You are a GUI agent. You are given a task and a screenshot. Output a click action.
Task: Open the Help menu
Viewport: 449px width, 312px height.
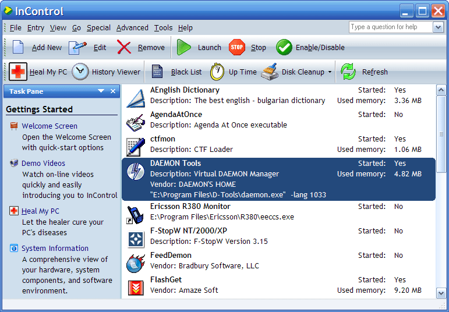coord(185,28)
